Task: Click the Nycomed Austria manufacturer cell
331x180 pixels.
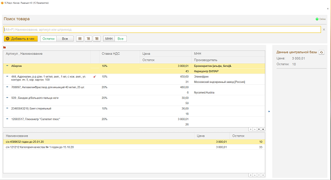Action: [204, 92]
